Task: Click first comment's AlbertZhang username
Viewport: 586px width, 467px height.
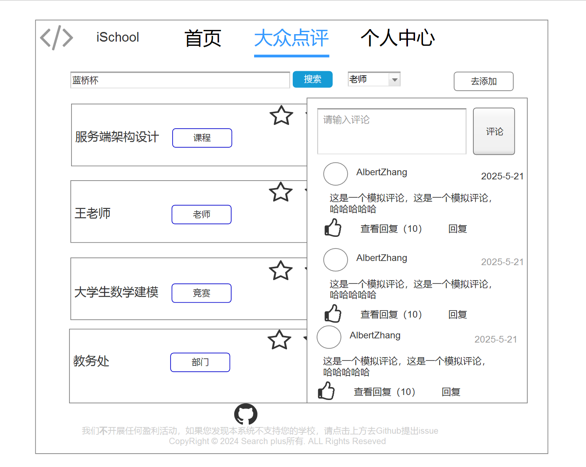Action: pyautogui.click(x=382, y=172)
